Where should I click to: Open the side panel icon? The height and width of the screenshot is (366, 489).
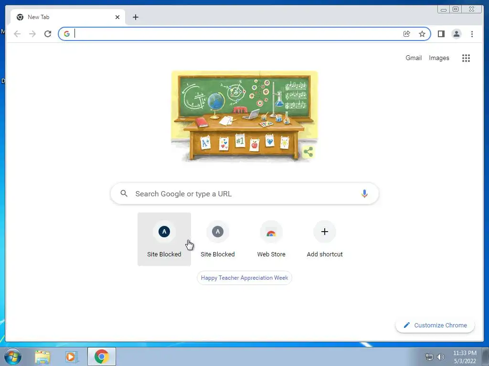[441, 34]
